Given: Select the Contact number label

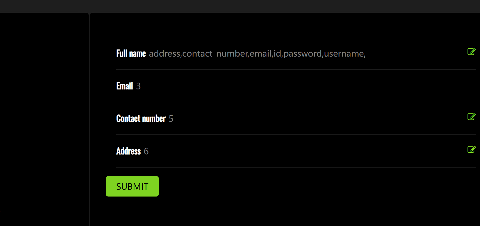Looking at the screenshot, I should [141, 118].
